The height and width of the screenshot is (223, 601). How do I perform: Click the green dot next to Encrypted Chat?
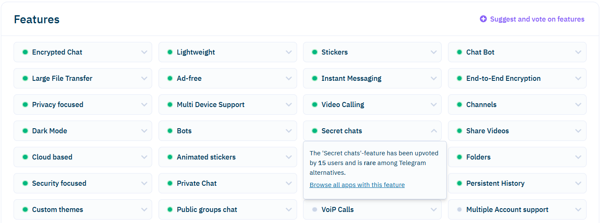pos(25,52)
